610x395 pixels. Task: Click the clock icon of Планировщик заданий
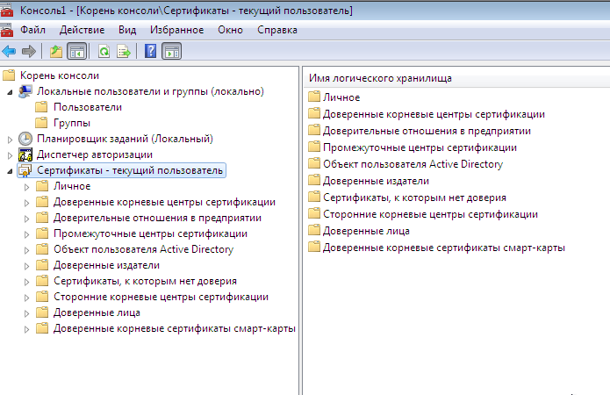coord(25,139)
